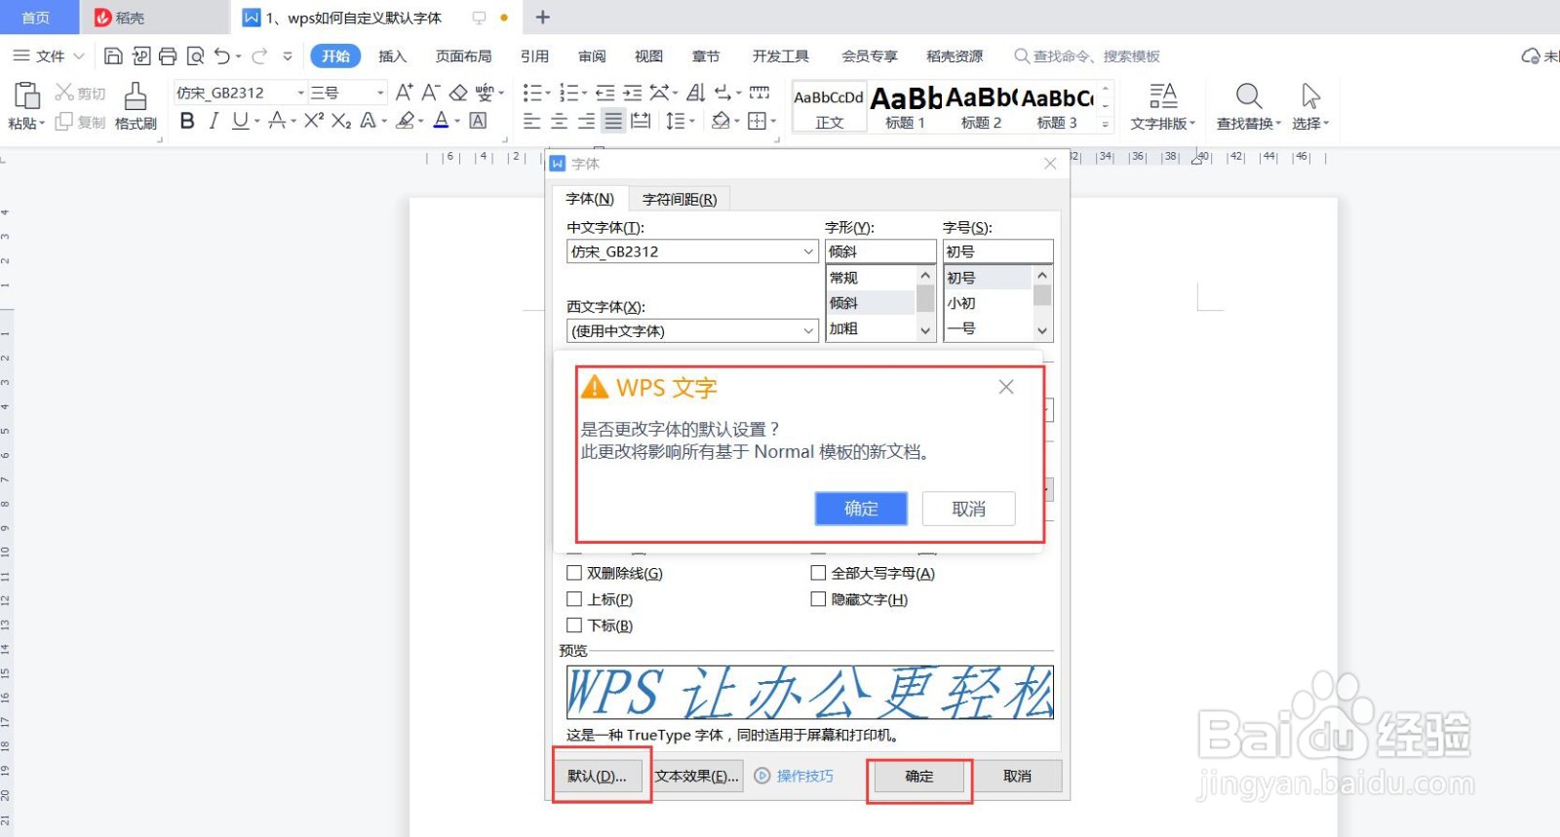Cancel the WPS default font prompt

[968, 509]
